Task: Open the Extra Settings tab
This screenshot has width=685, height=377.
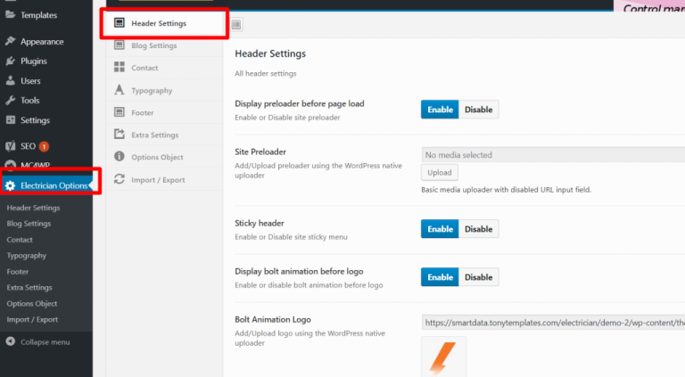Action: 154,135
